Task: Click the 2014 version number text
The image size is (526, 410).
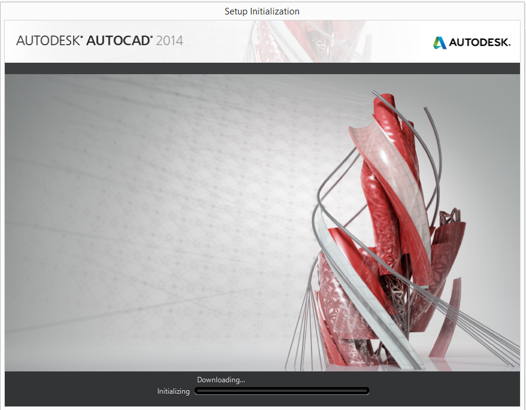Action: coord(171,42)
